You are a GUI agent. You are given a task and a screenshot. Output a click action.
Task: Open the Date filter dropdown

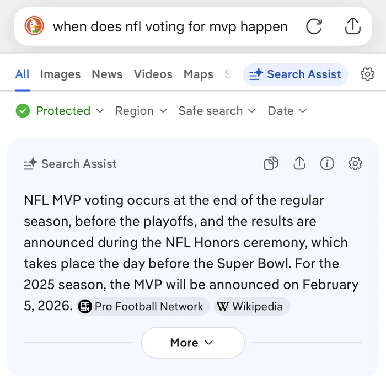[287, 111]
